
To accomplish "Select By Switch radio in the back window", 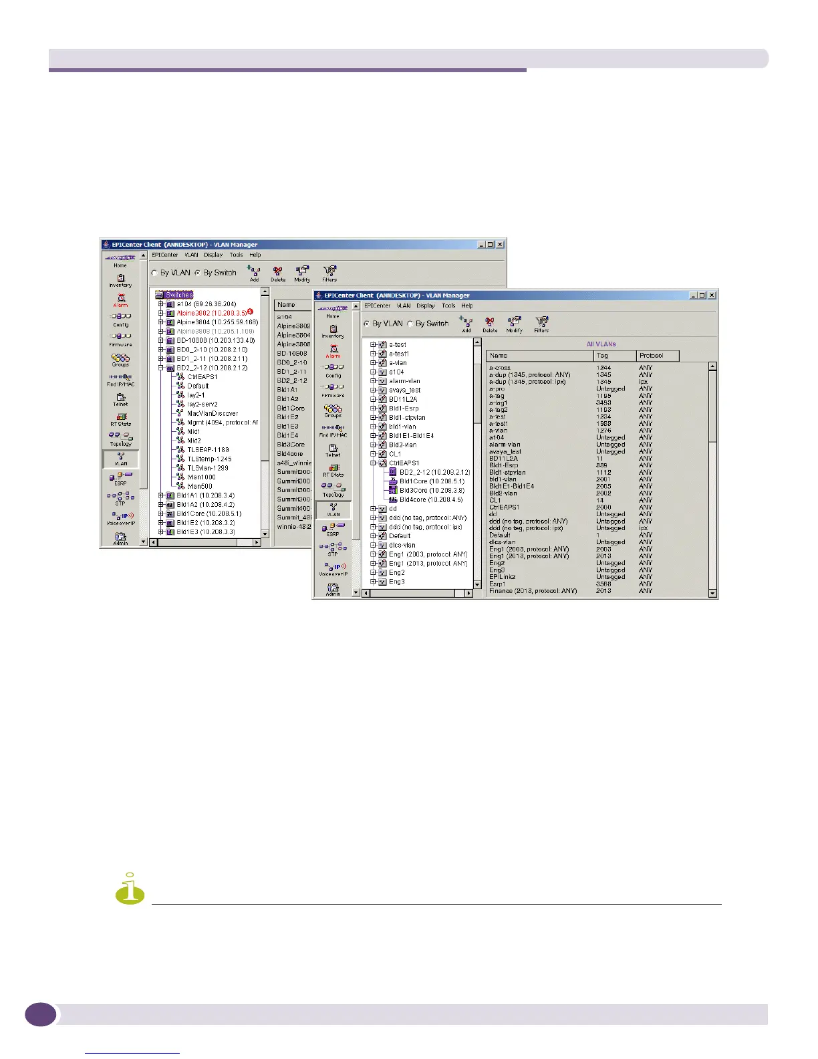I will tap(198, 273).
